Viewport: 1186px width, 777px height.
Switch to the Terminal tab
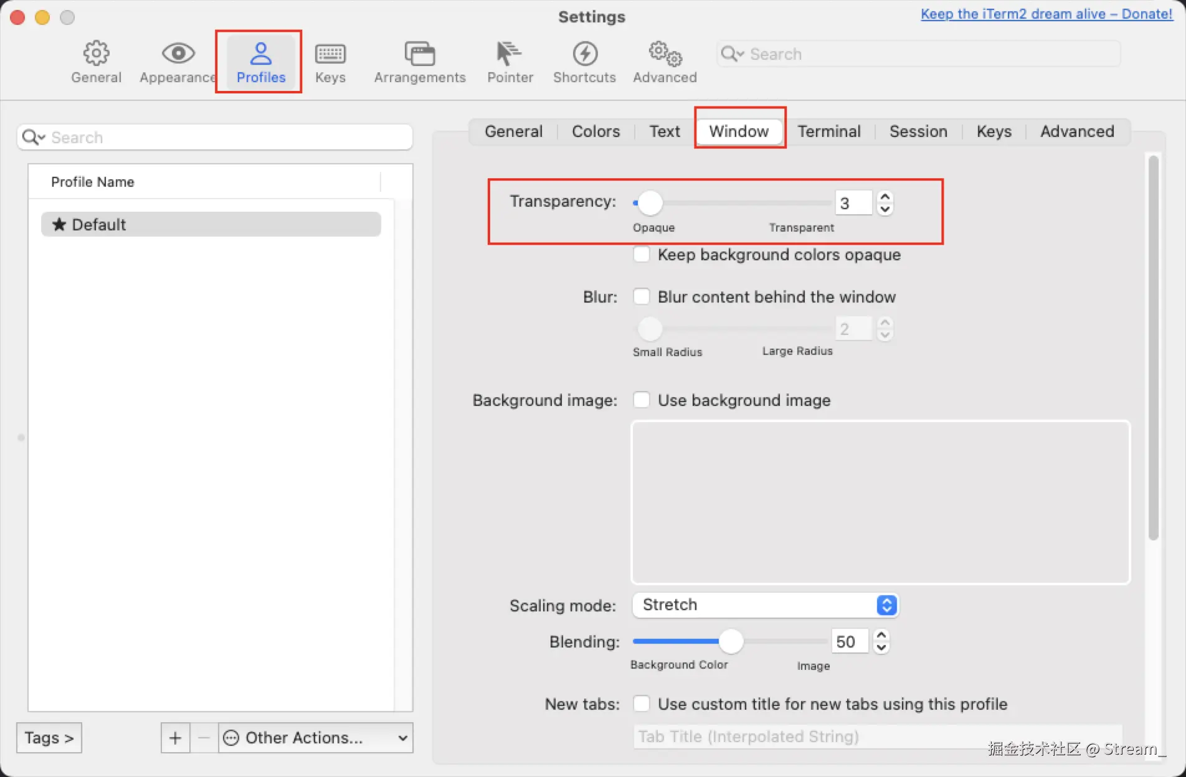point(829,131)
